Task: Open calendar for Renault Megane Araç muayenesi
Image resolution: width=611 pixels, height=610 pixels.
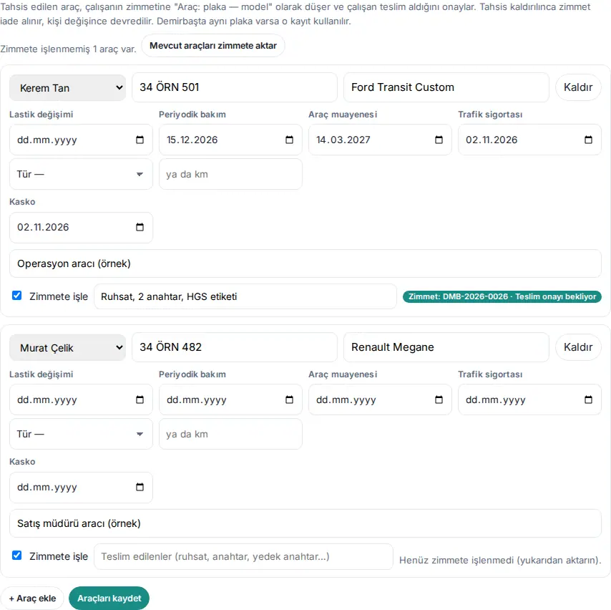Action: (x=439, y=400)
